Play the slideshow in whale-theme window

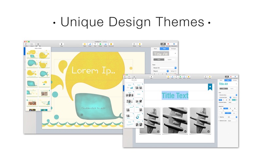(62, 44)
